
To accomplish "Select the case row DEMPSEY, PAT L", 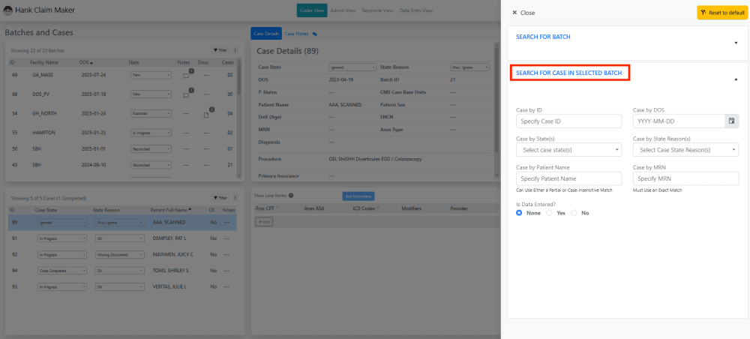I will coord(122,238).
